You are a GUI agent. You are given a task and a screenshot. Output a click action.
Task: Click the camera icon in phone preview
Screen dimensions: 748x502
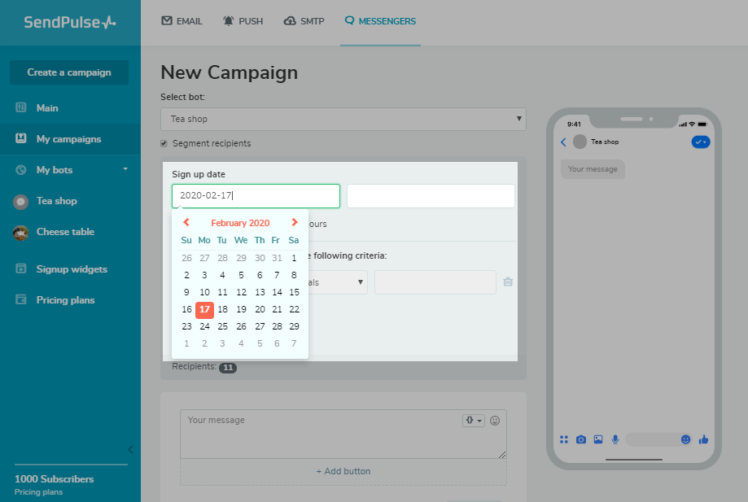click(x=580, y=439)
